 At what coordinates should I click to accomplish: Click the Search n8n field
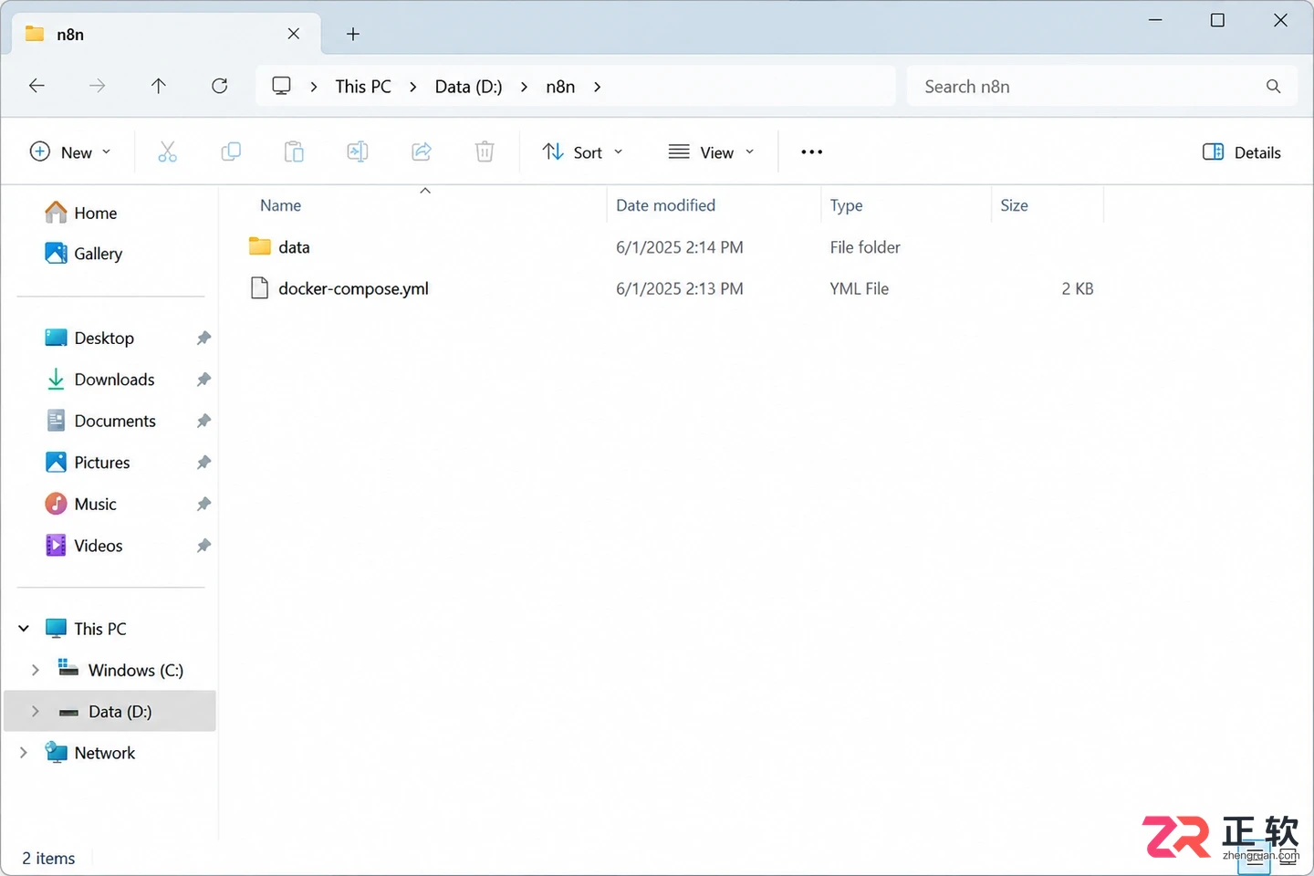1101,87
